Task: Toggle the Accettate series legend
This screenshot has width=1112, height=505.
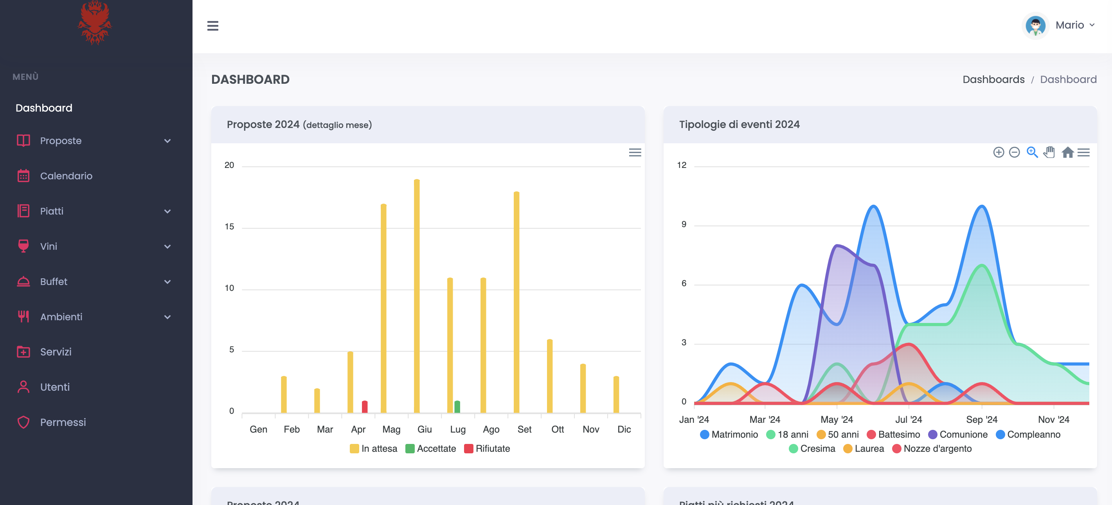Action: [x=430, y=448]
